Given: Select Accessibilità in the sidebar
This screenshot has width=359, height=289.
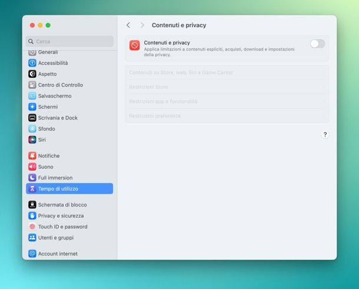Looking at the screenshot, I should [69, 63].
